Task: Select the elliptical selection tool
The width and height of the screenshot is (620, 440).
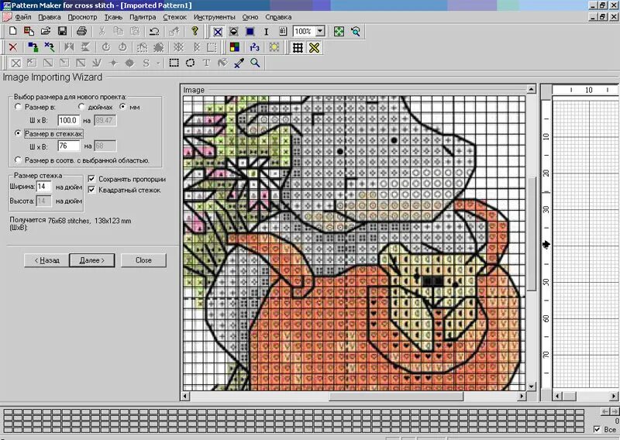Action: [190, 63]
